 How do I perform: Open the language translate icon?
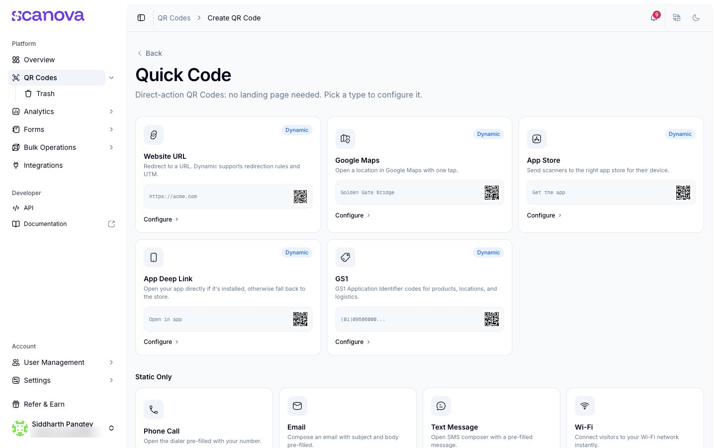tap(677, 18)
